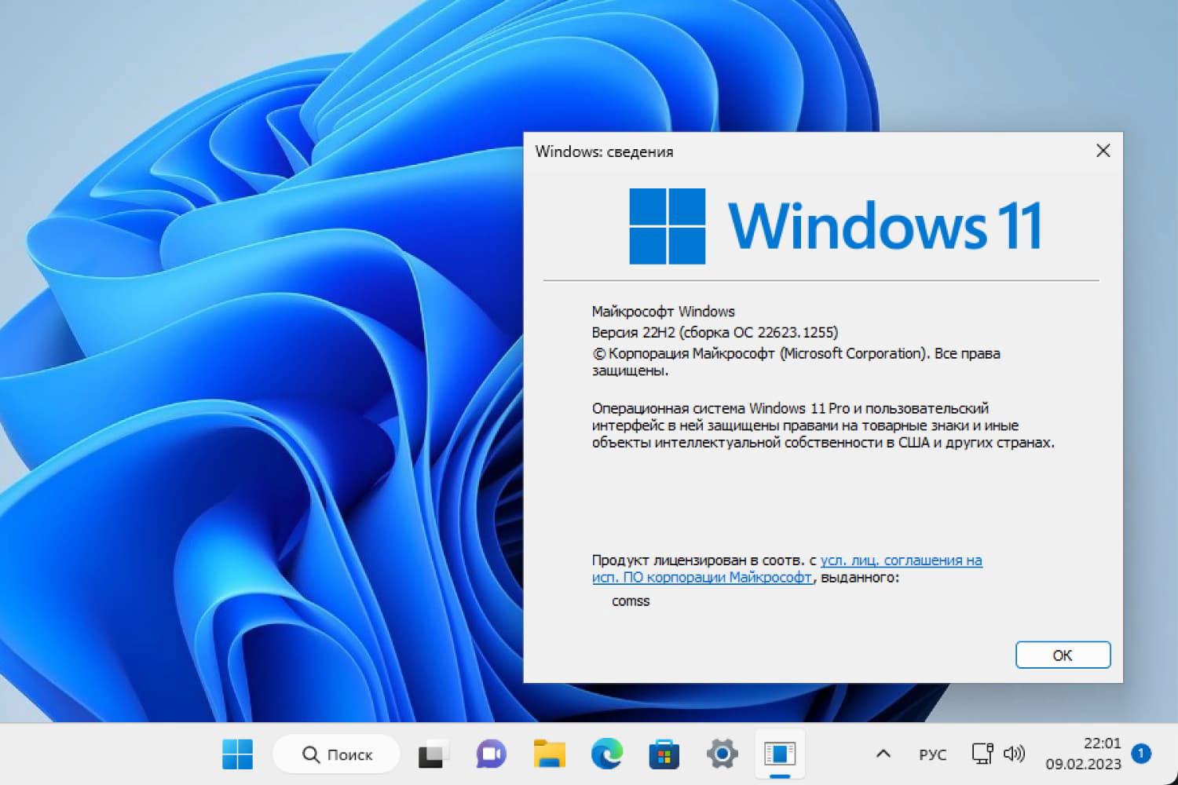Open the notification center badge
Screen dimensions: 1178x785
pos(1140,754)
